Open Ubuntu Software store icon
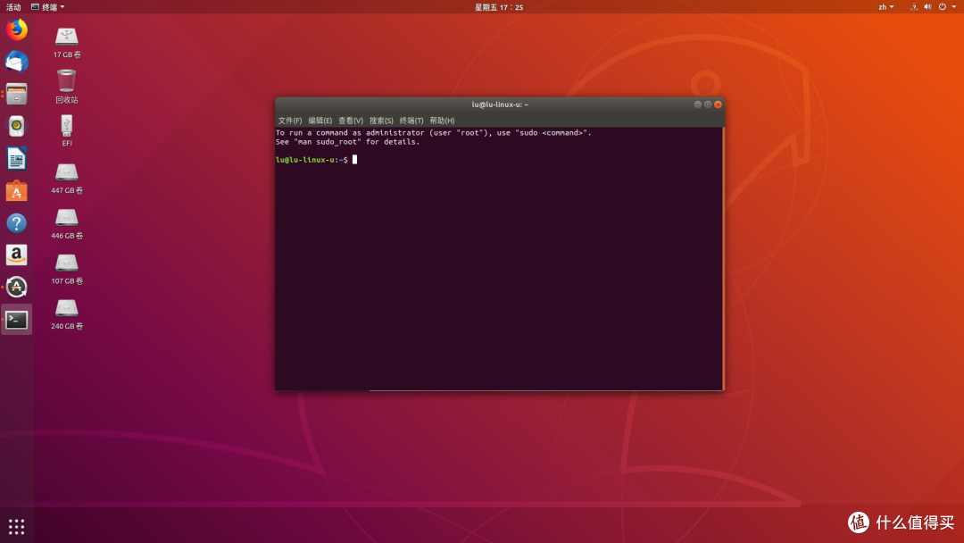Image resolution: width=964 pixels, height=543 pixels. click(17, 190)
